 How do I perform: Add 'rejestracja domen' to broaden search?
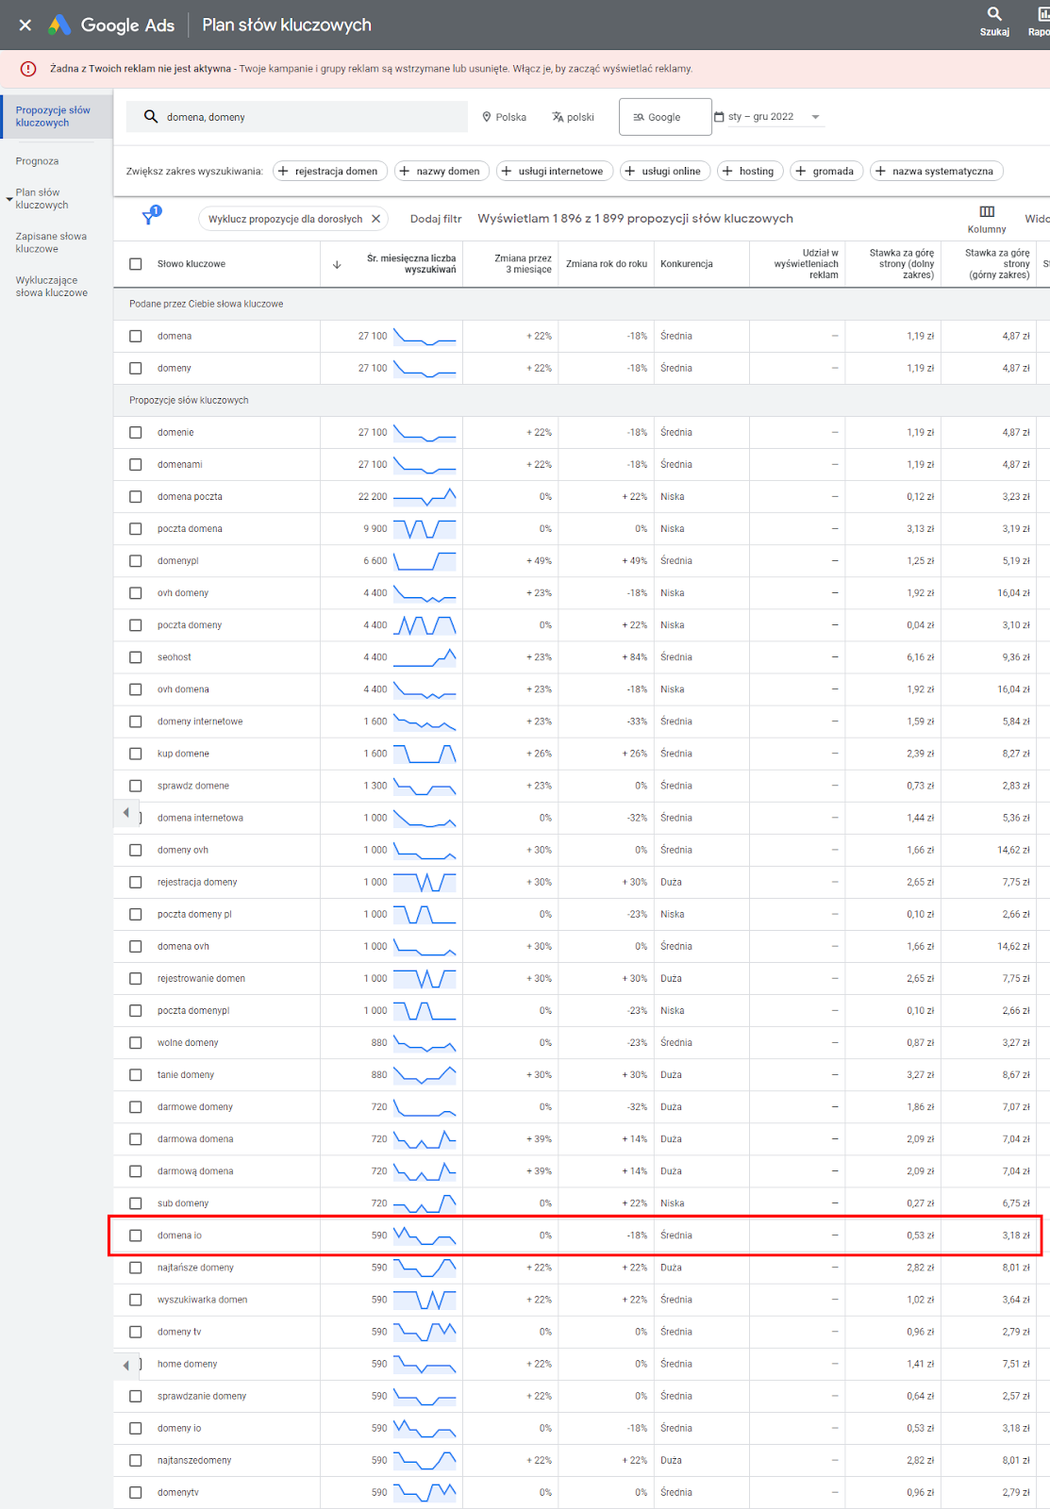pyautogui.click(x=327, y=171)
